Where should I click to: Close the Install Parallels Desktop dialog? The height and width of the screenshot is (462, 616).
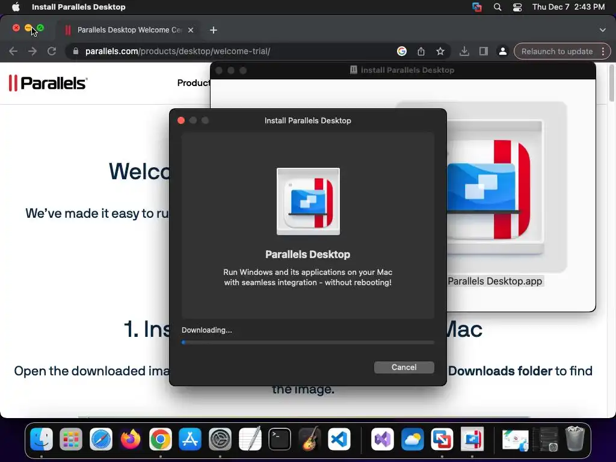pyautogui.click(x=180, y=120)
